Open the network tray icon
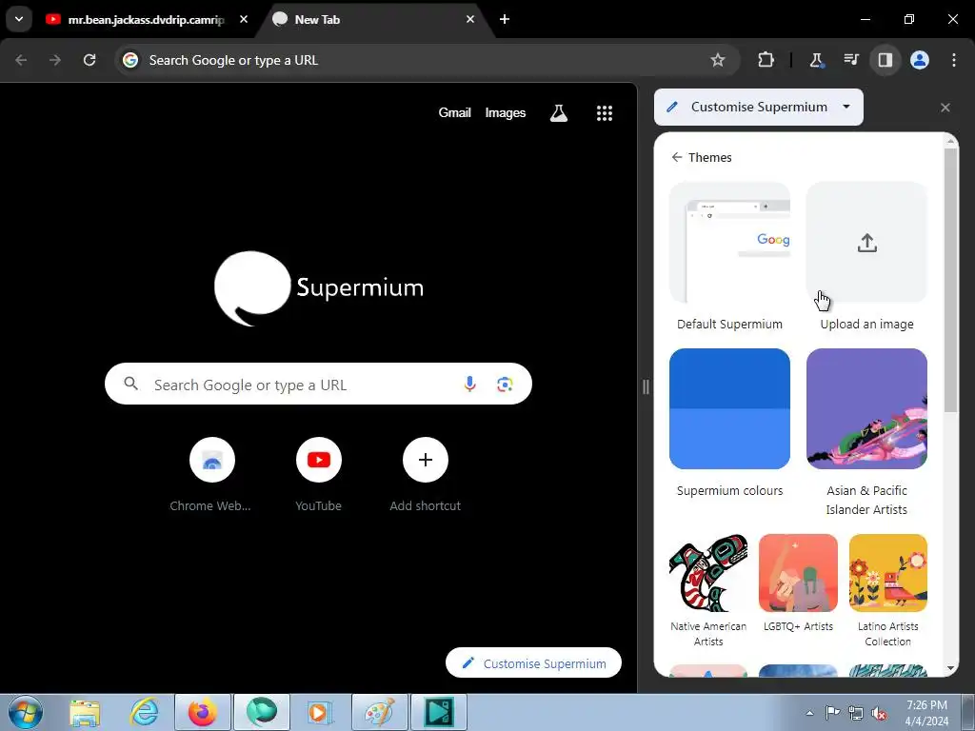Viewport: 975px width, 731px height. pos(856,713)
